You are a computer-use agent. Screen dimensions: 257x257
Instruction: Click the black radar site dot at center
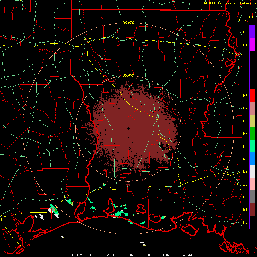click(x=128, y=128)
